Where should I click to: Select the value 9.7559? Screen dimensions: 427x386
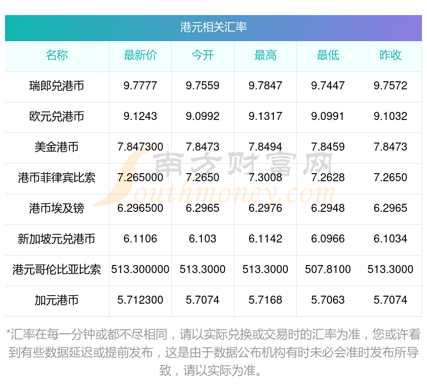coord(202,86)
